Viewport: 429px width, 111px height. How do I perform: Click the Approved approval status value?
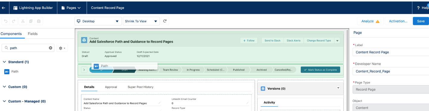pyautogui.click(x=111, y=56)
